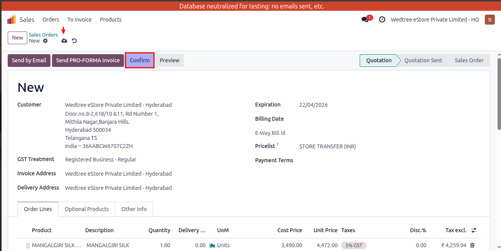Open forecast chart icon on order line
The width and height of the screenshot is (501, 251).
pyautogui.click(x=212, y=245)
